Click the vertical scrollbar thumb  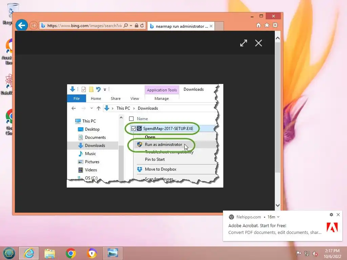pyautogui.click(x=278, y=107)
